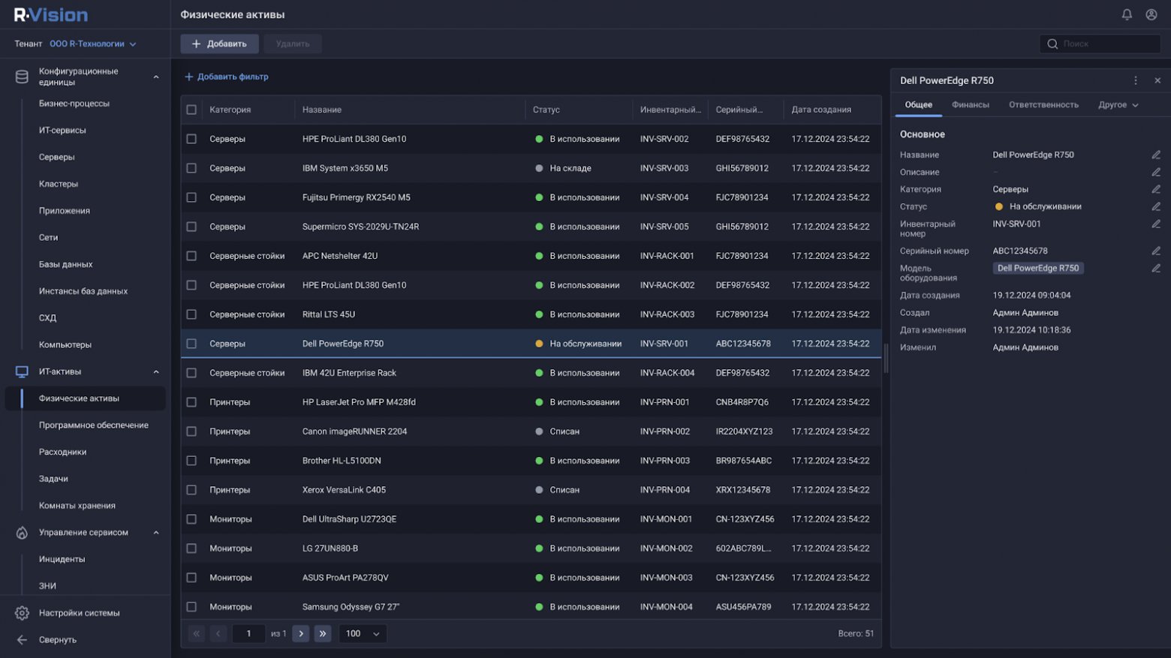Select all rows header checkbox
The image size is (1171, 658).
(191, 110)
